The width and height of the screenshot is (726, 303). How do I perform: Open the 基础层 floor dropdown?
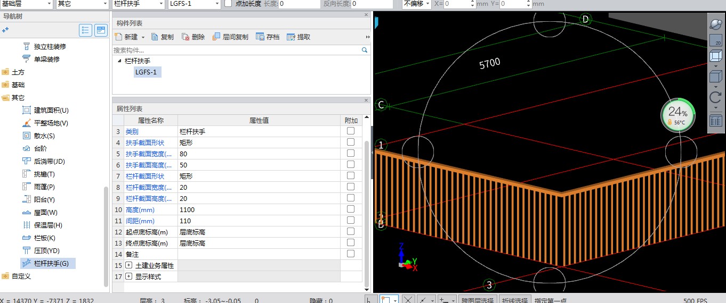point(26,4)
